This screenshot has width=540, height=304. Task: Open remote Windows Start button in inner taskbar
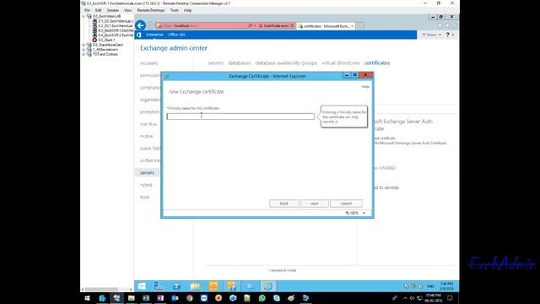click(x=142, y=286)
